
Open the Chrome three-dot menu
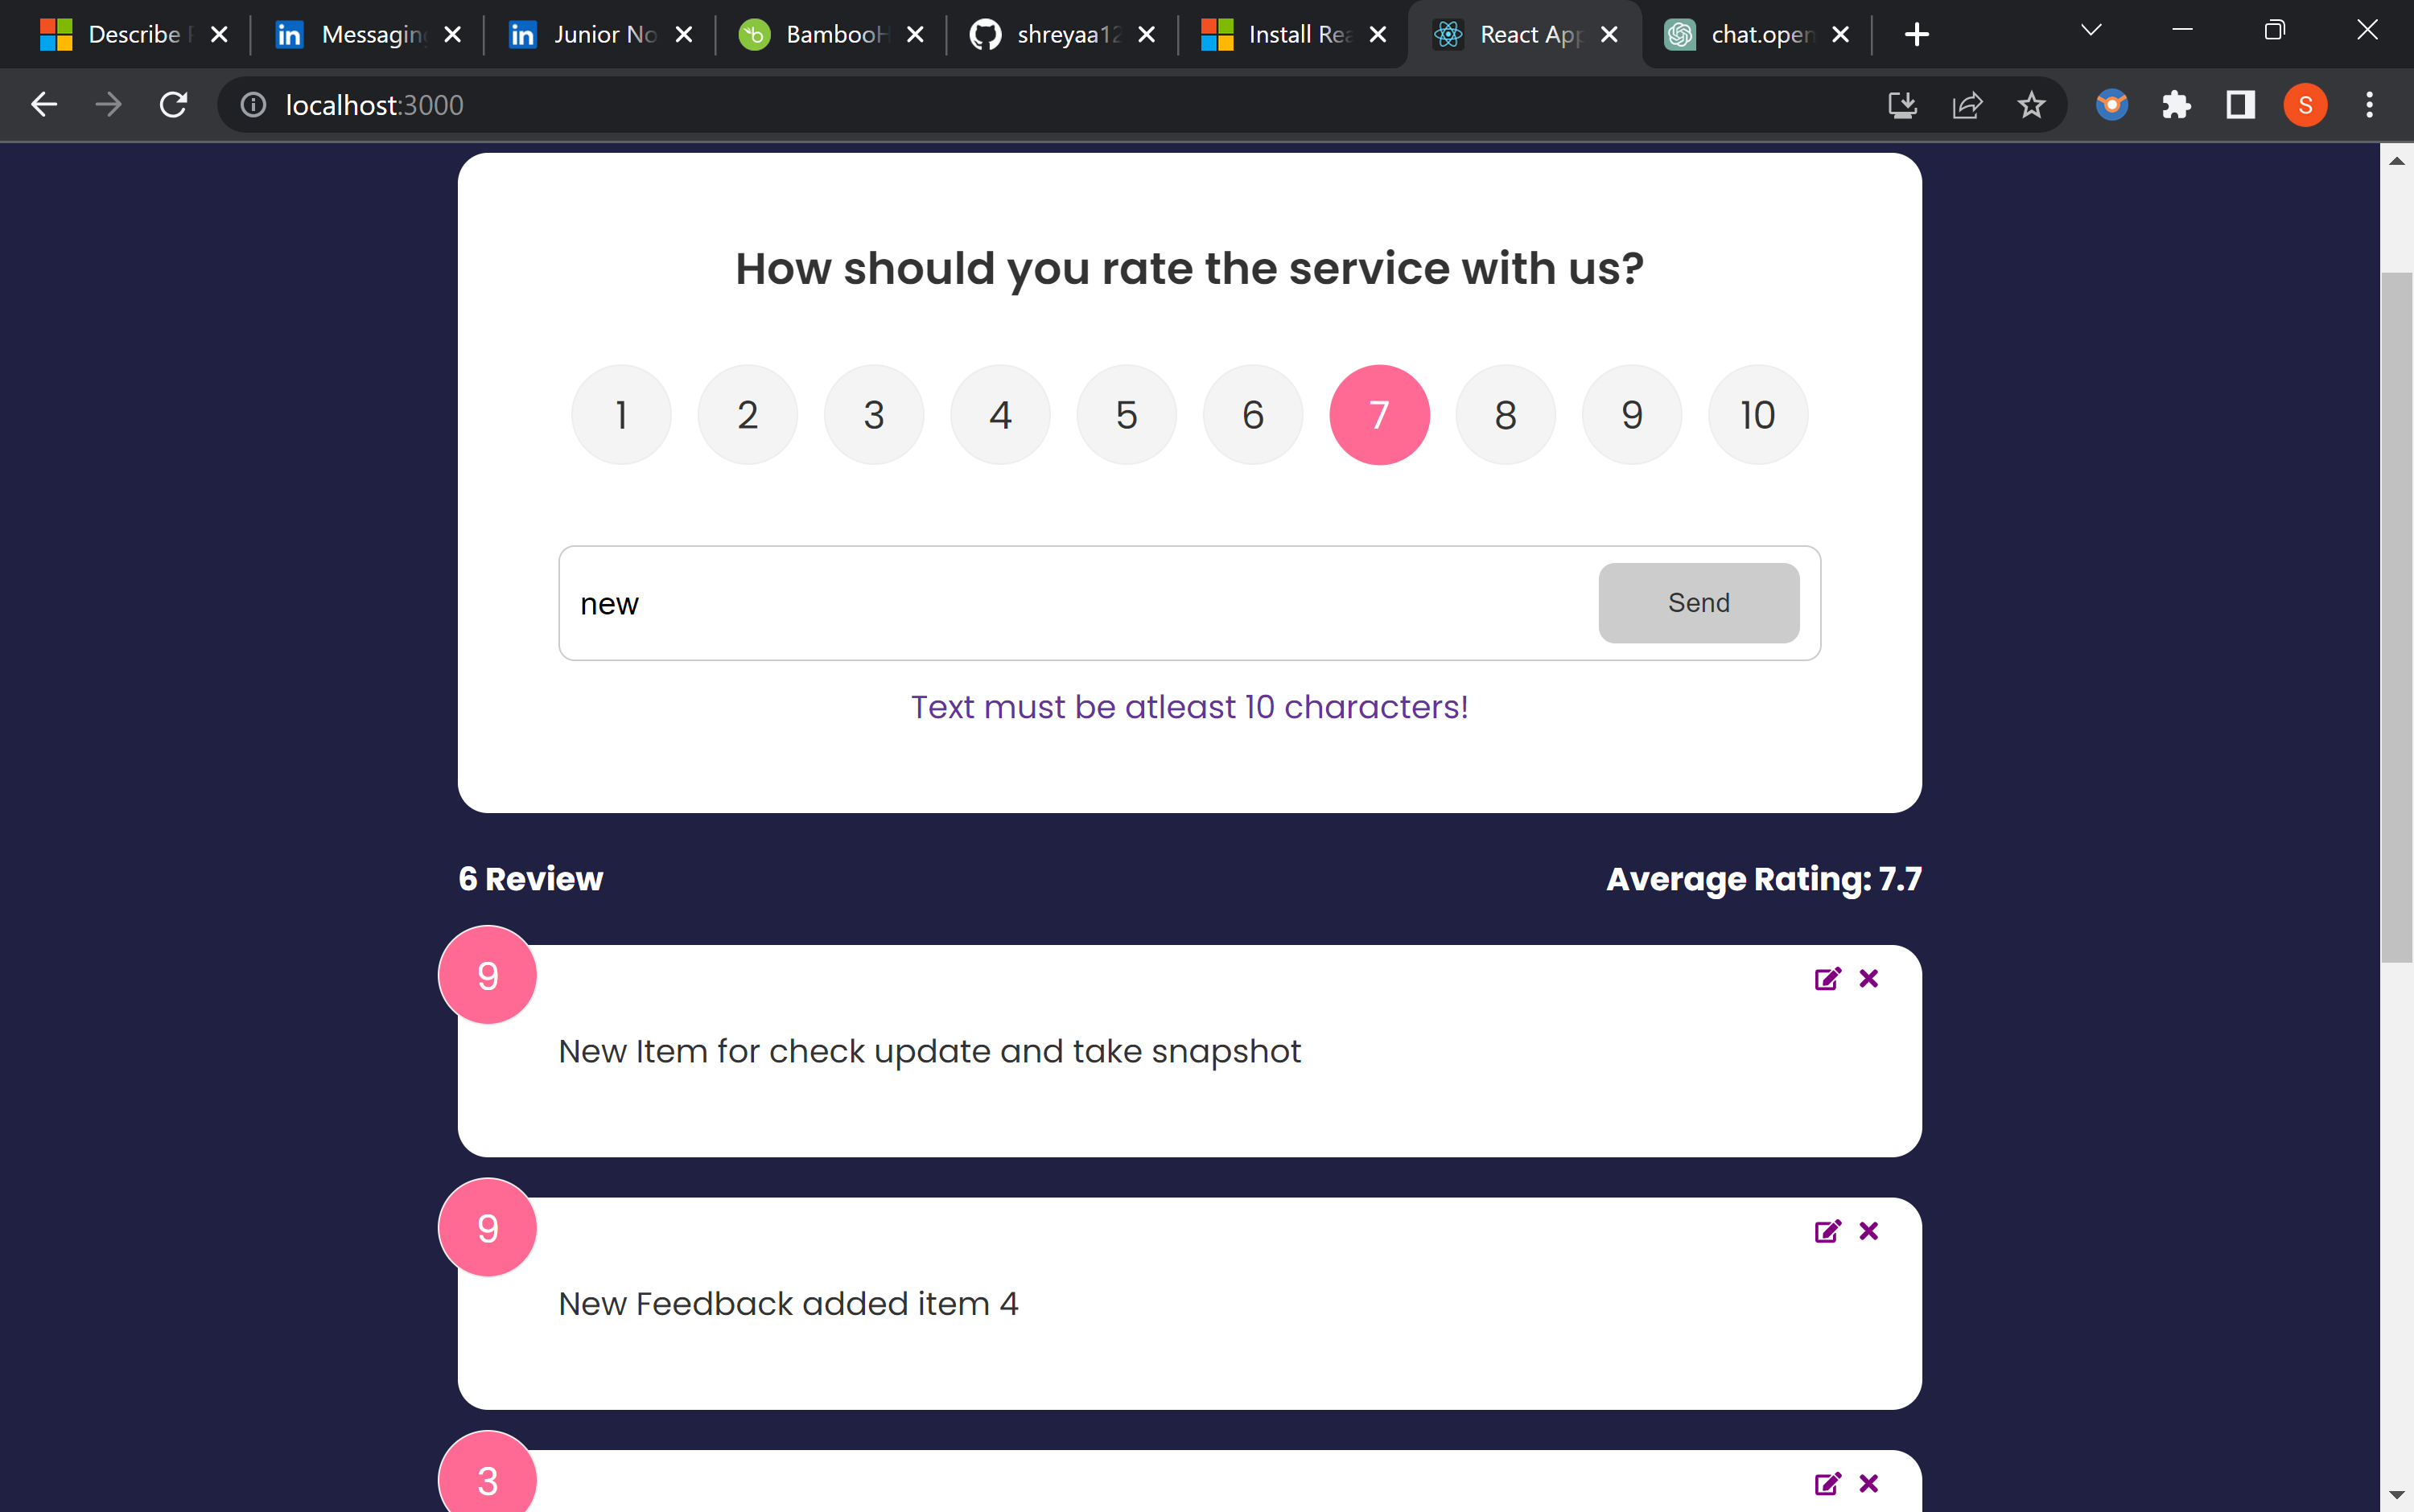click(x=2369, y=104)
